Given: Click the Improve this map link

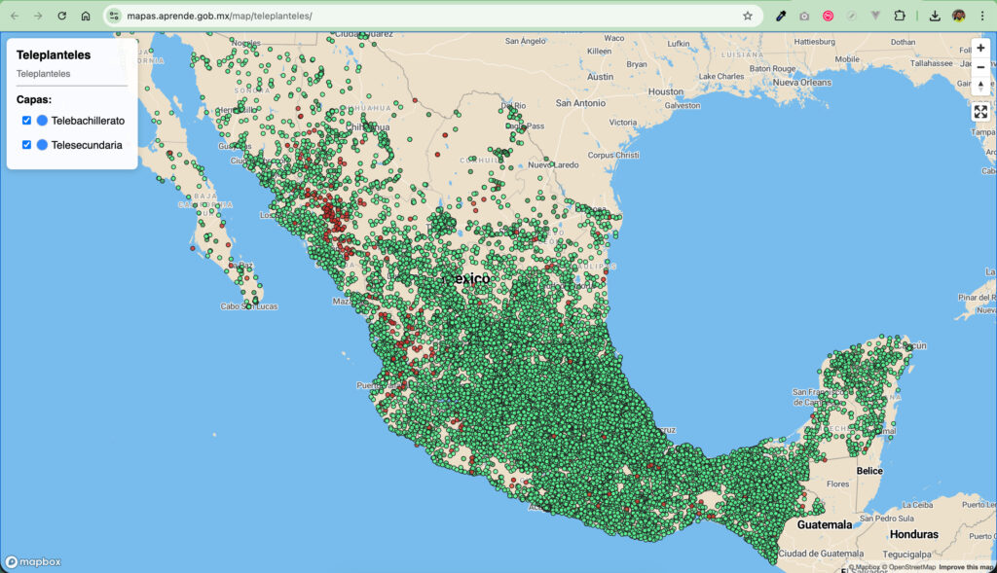Looking at the screenshot, I should click(x=966, y=567).
